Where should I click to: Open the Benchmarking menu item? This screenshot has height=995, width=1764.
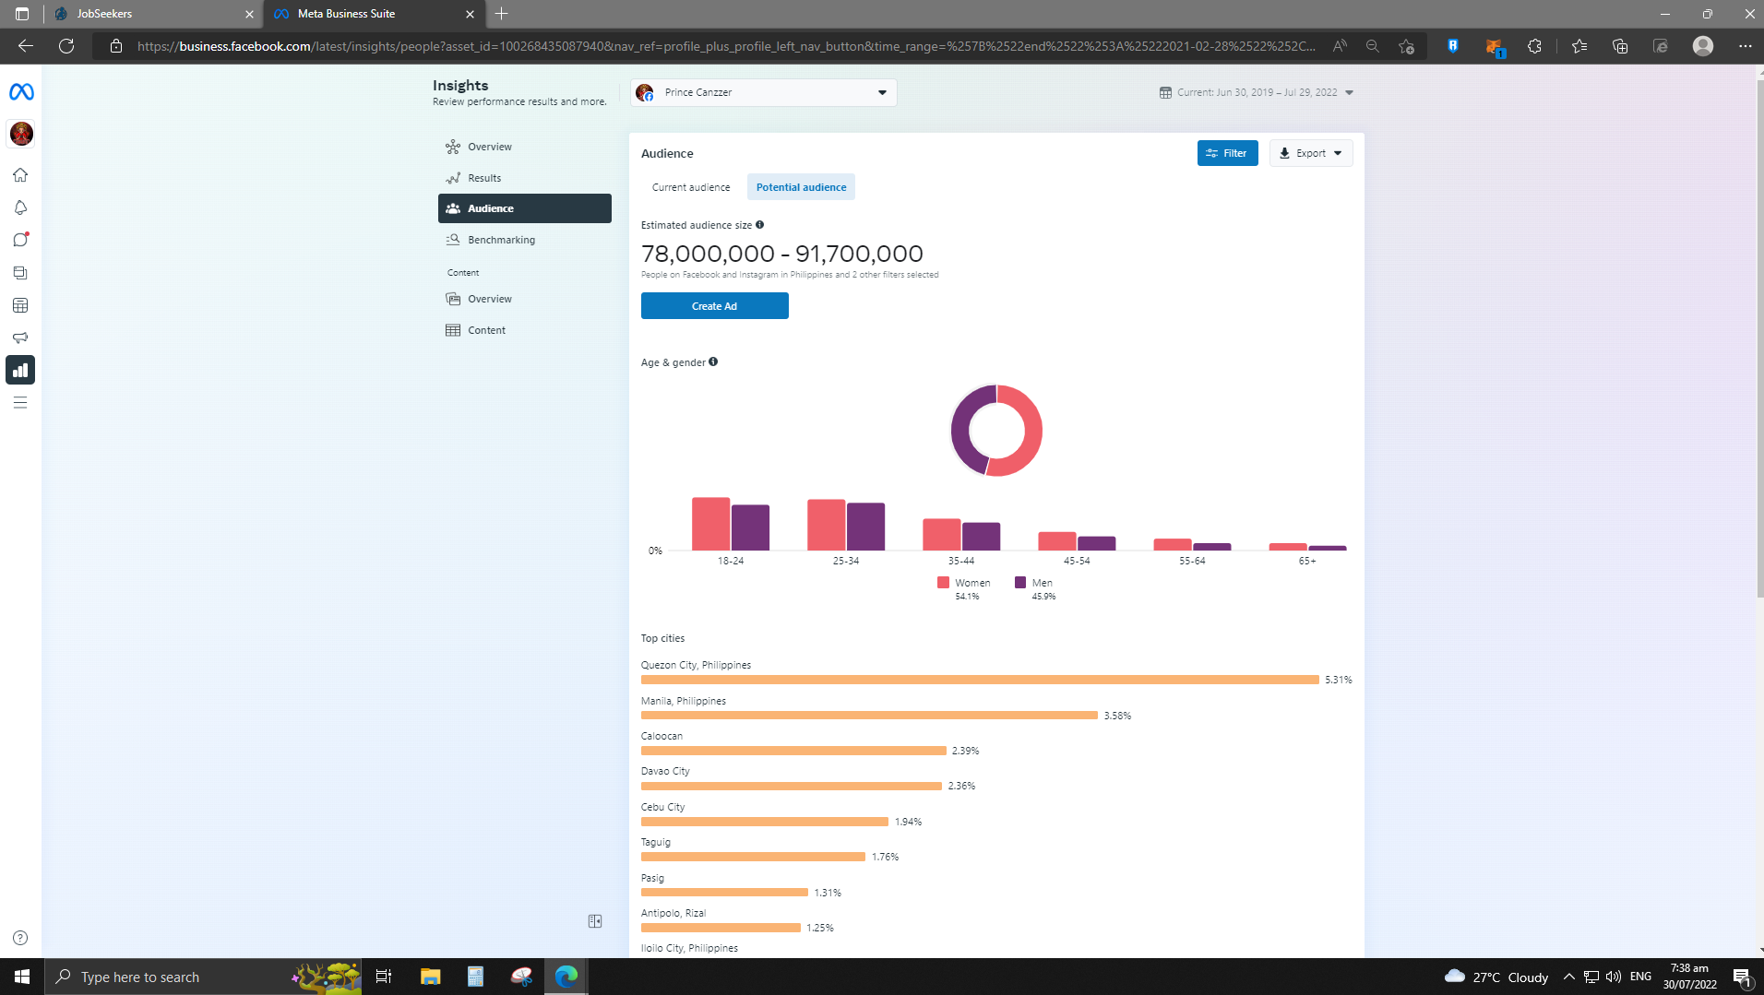coord(524,240)
